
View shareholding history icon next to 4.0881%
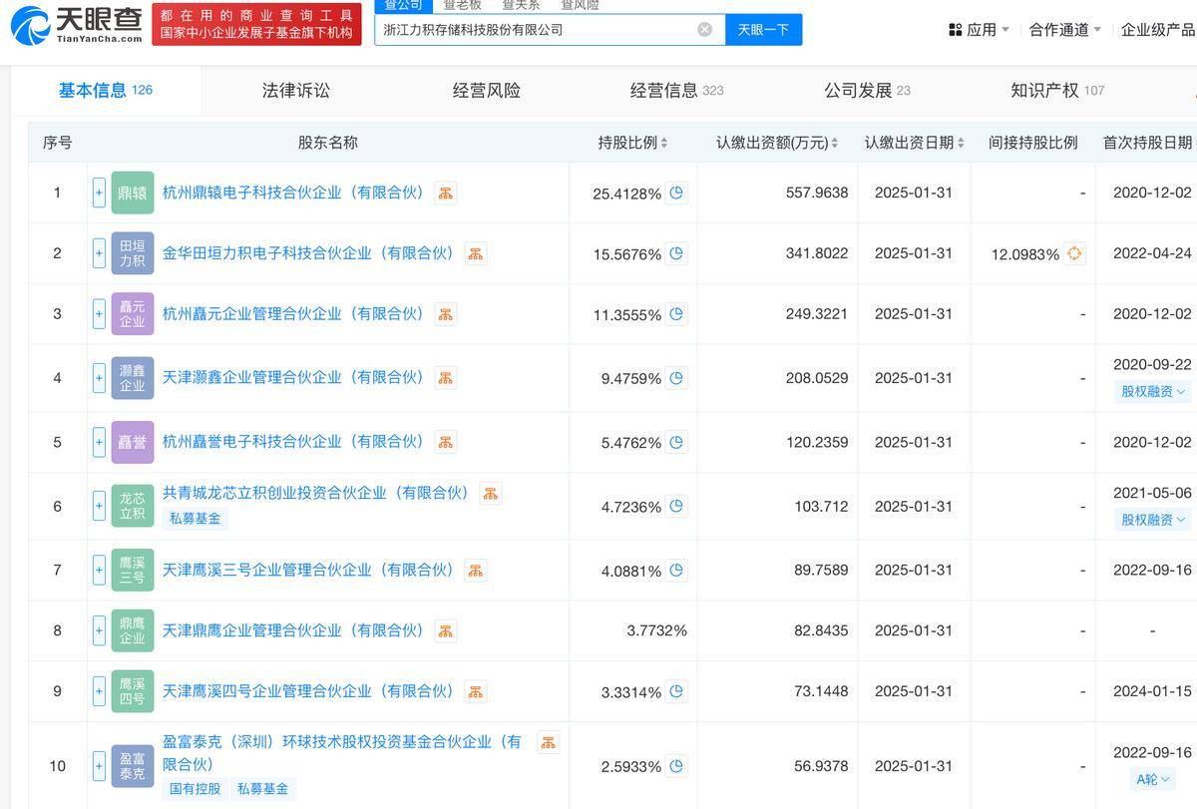click(677, 571)
